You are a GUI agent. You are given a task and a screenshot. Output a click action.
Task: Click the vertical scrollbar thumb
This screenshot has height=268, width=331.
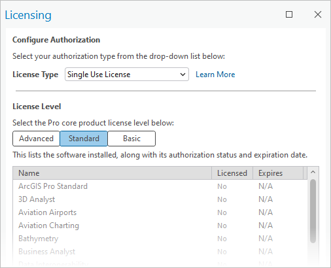pos(313,211)
